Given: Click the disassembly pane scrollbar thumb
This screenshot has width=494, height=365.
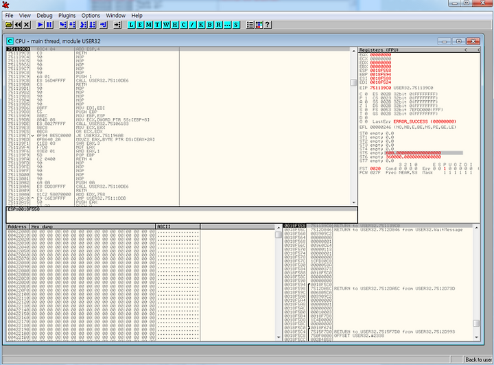Looking at the screenshot, I should click(x=354, y=82).
